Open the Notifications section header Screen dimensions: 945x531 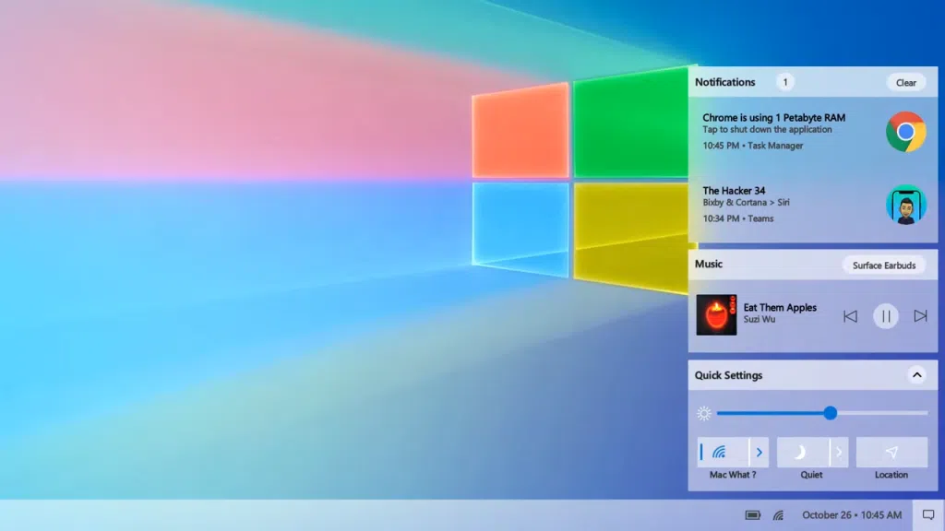[x=724, y=82]
